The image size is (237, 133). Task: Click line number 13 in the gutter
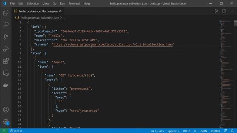[x=20, y=75]
